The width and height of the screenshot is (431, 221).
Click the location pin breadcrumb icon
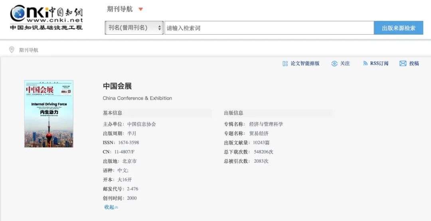(12, 50)
